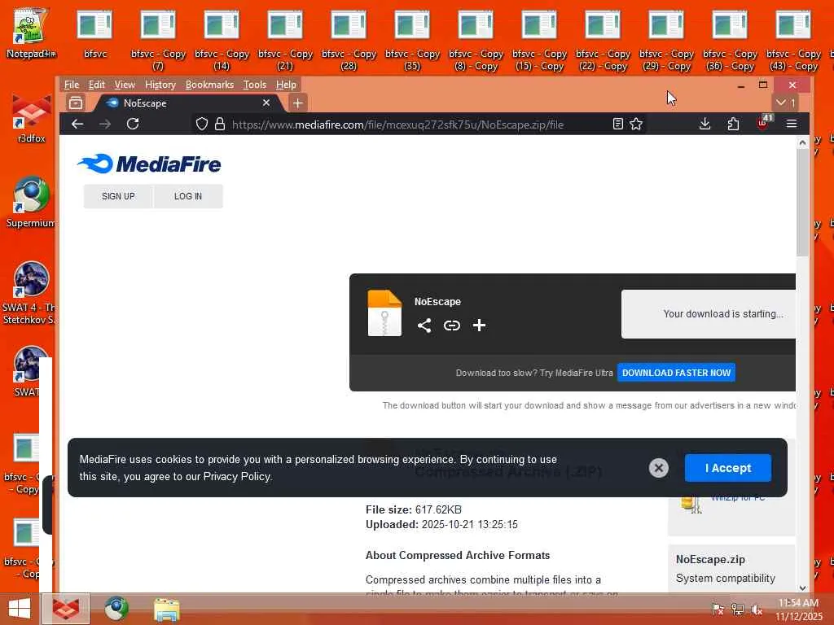
Task: Click the scrollbar down arrow
Action: [802, 588]
